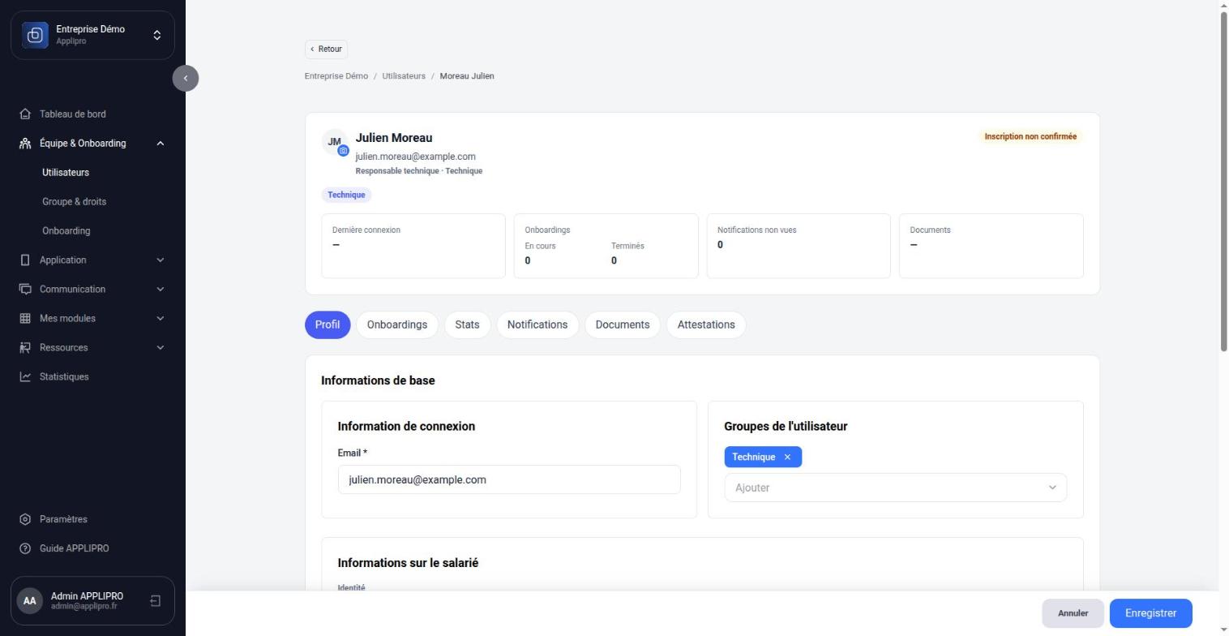Select the Profil tab

point(328,325)
